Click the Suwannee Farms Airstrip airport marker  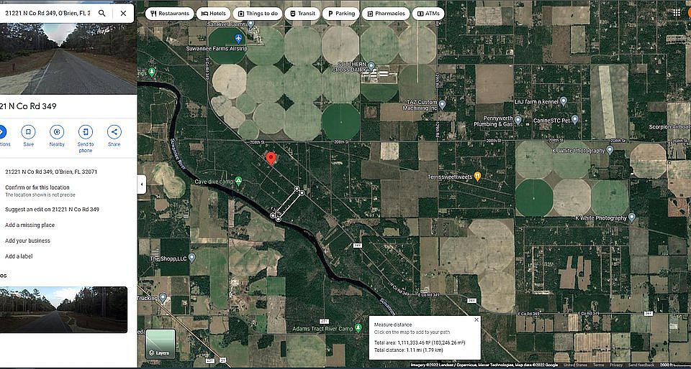[238, 38]
